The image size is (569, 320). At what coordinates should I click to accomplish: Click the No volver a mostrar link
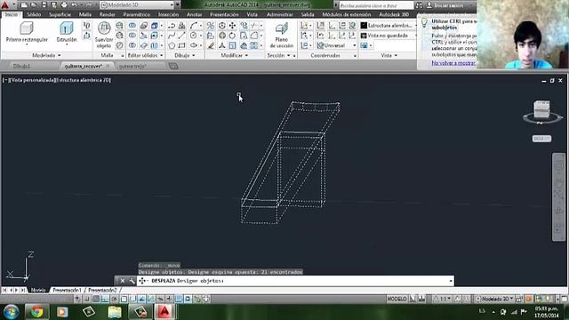tap(453, 63)
